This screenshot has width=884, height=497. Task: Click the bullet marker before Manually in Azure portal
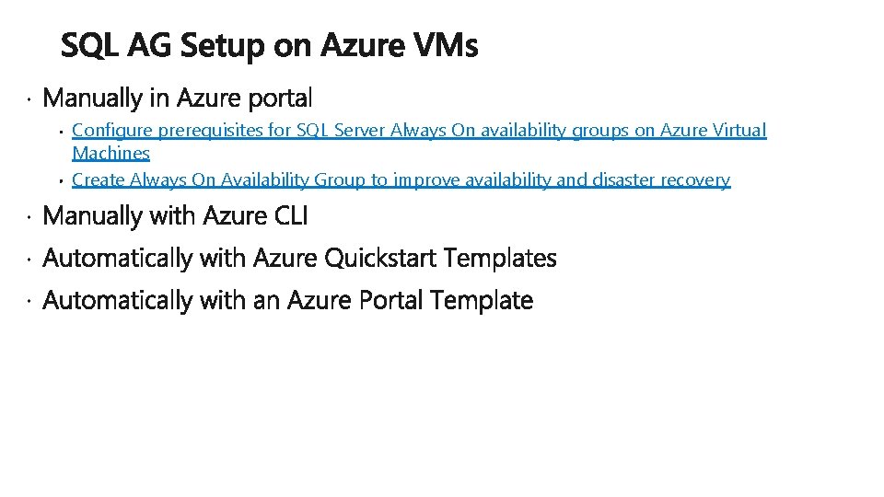[x=29, y=100]
